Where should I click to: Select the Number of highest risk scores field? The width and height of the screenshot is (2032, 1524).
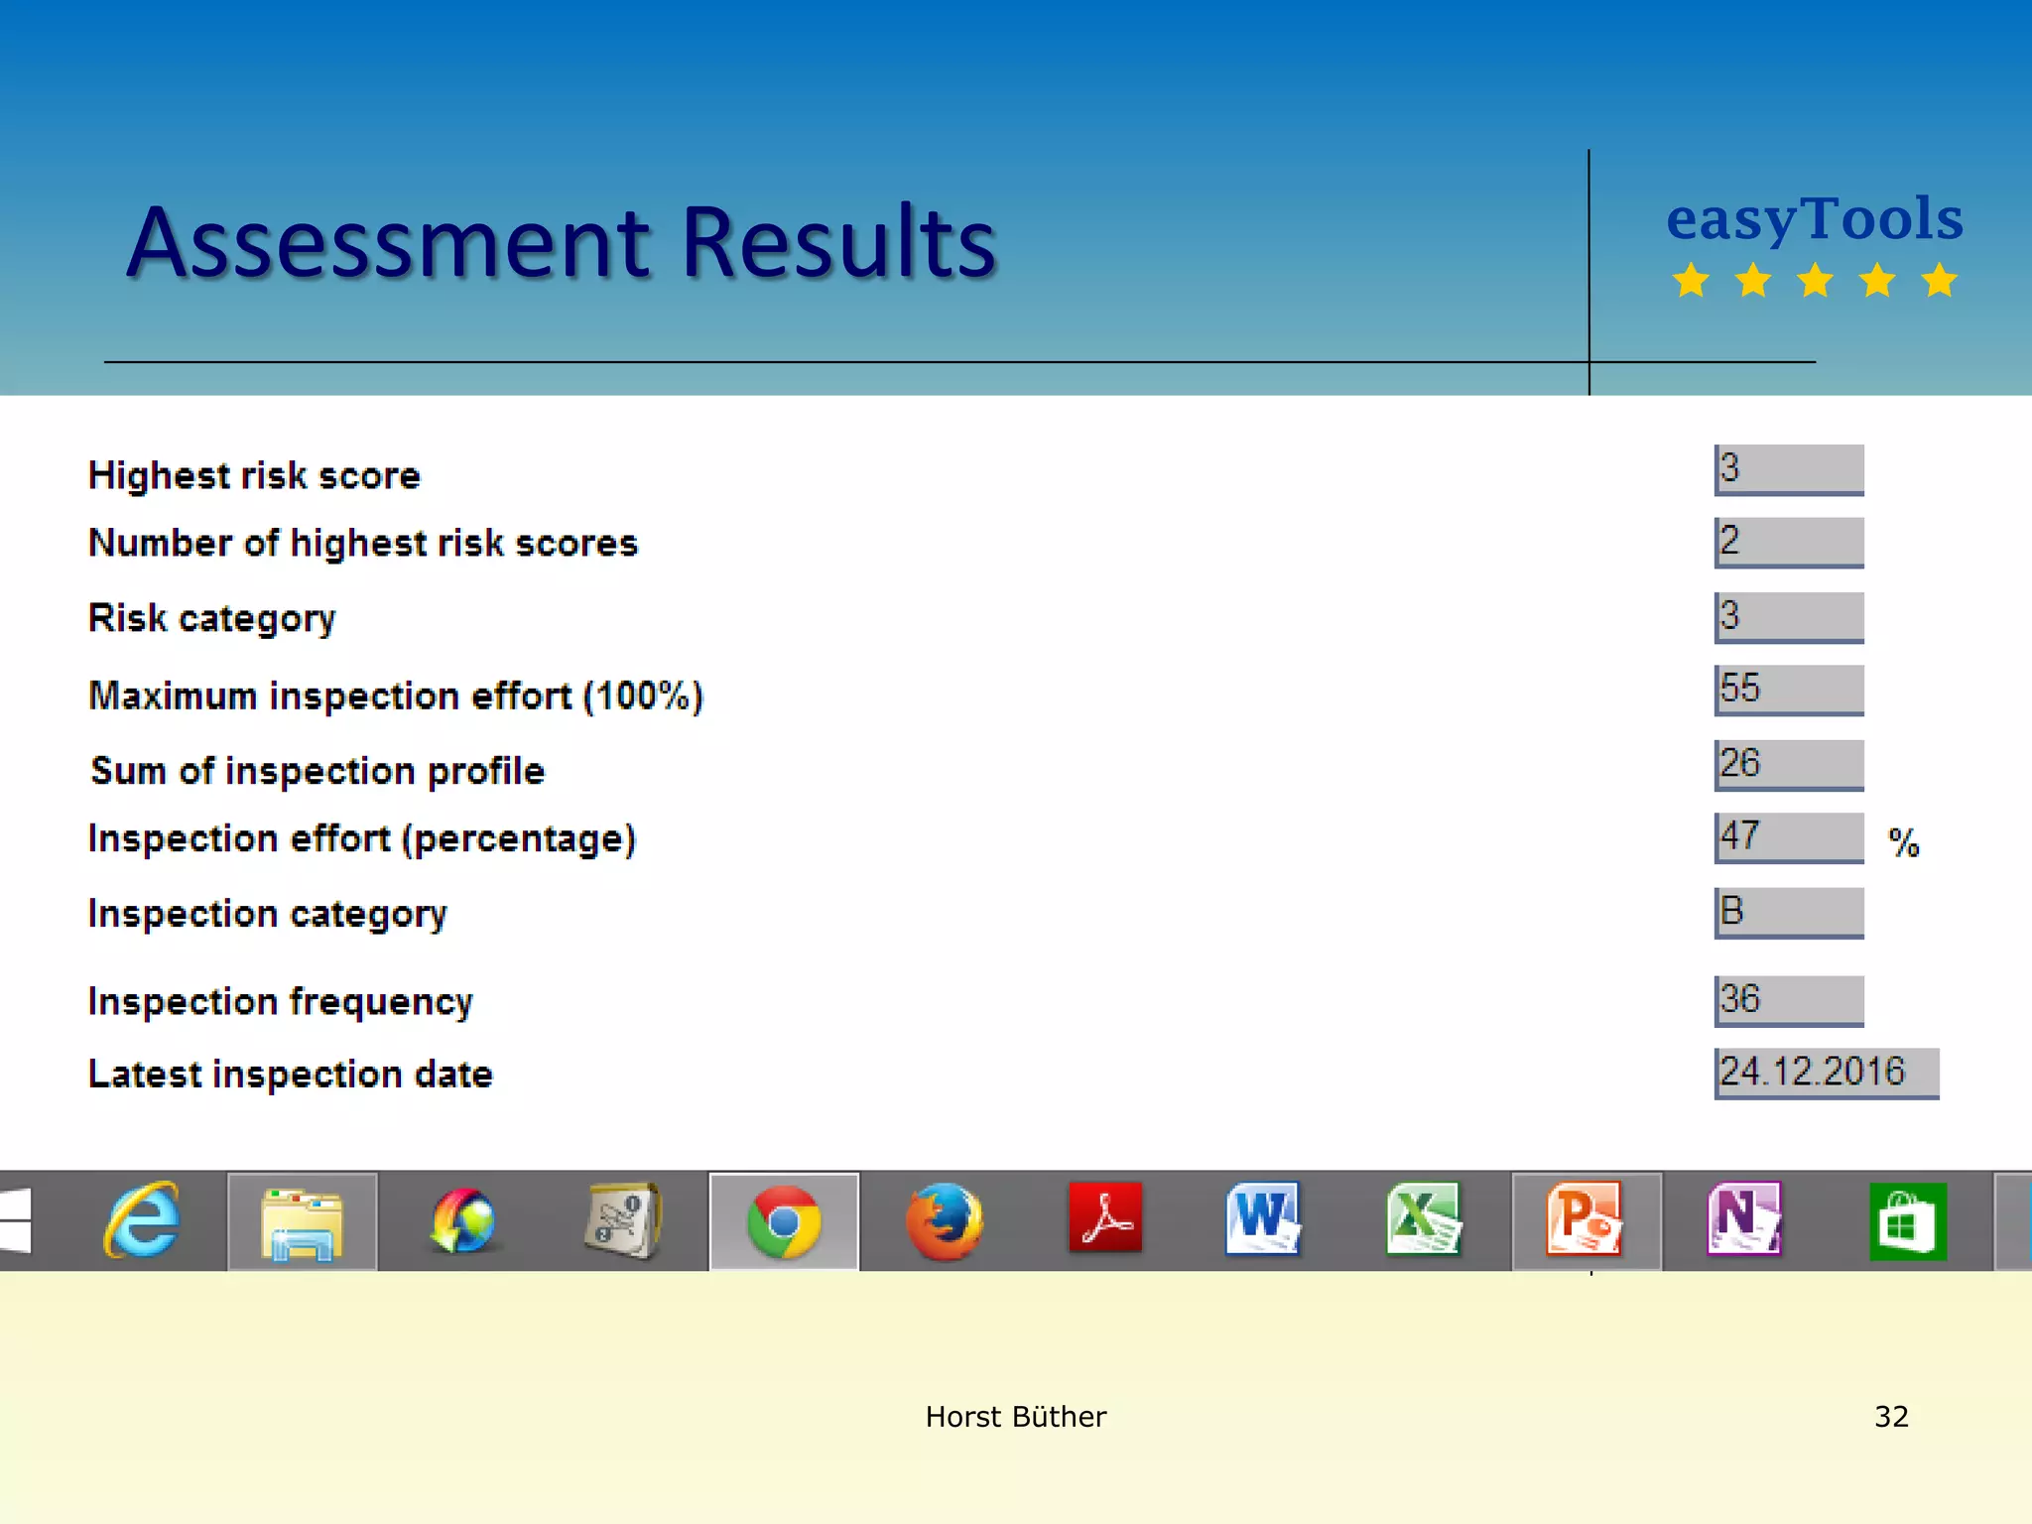pyautogui.click(x=1789, y=543)
